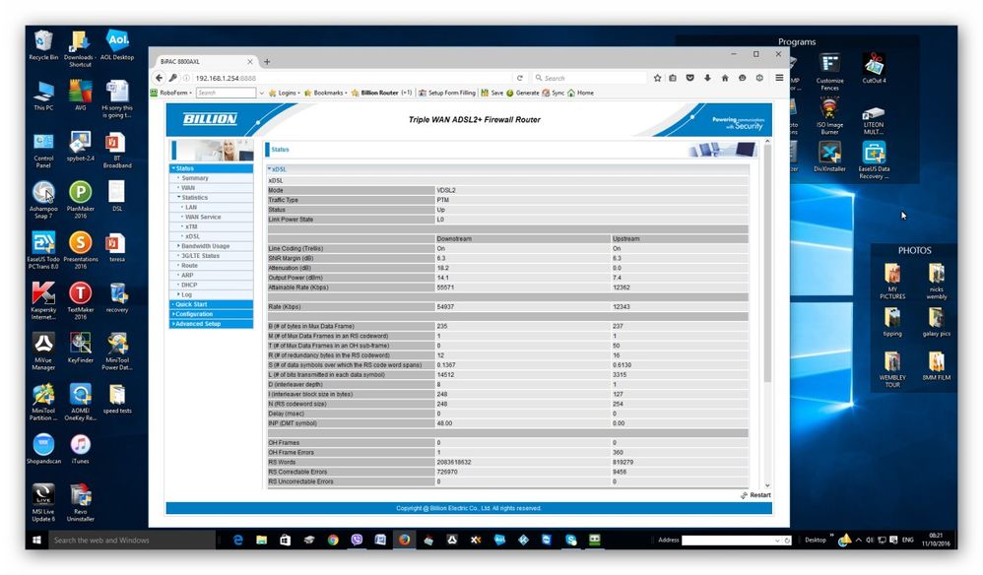Select EaseUS Data Recovery icon in Programs
The height and width of the screenshot is (575, 983).
point(874,160)
